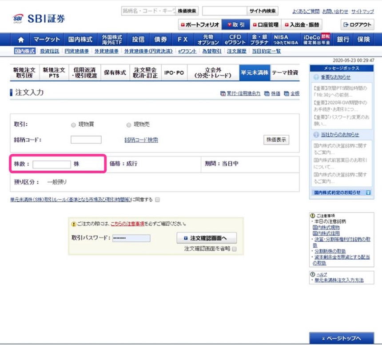The height and width of the screenshot is (345, 382).
Task: Switch to 保有株式 tab
Action: tap(115, 72)
